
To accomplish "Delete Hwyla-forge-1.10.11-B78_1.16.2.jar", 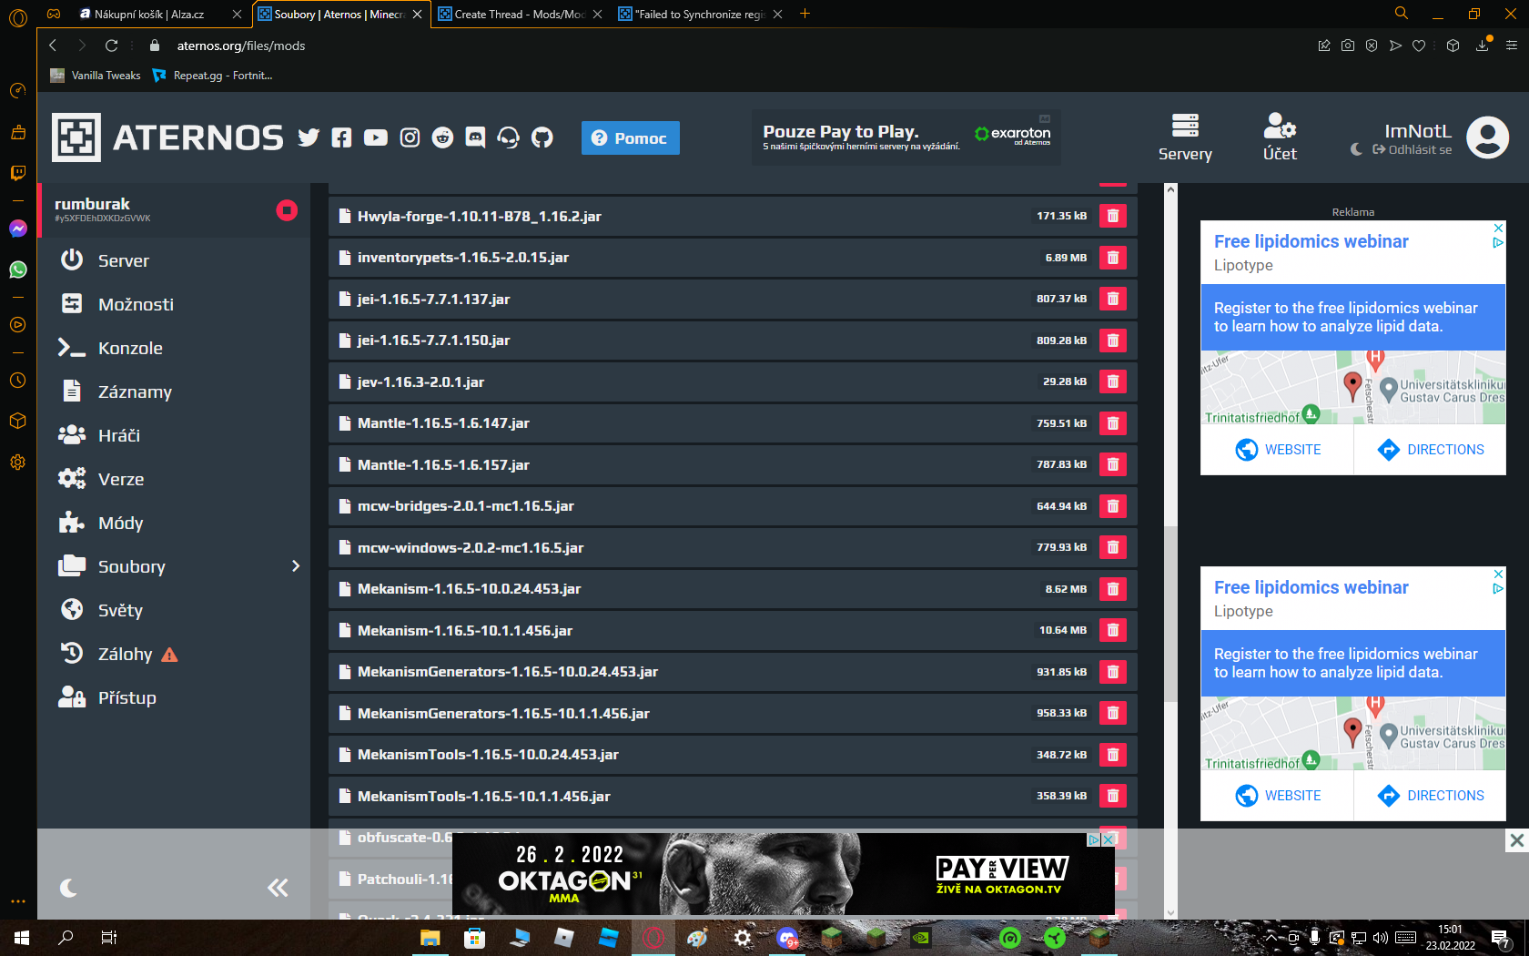I will pos(1112,216).
